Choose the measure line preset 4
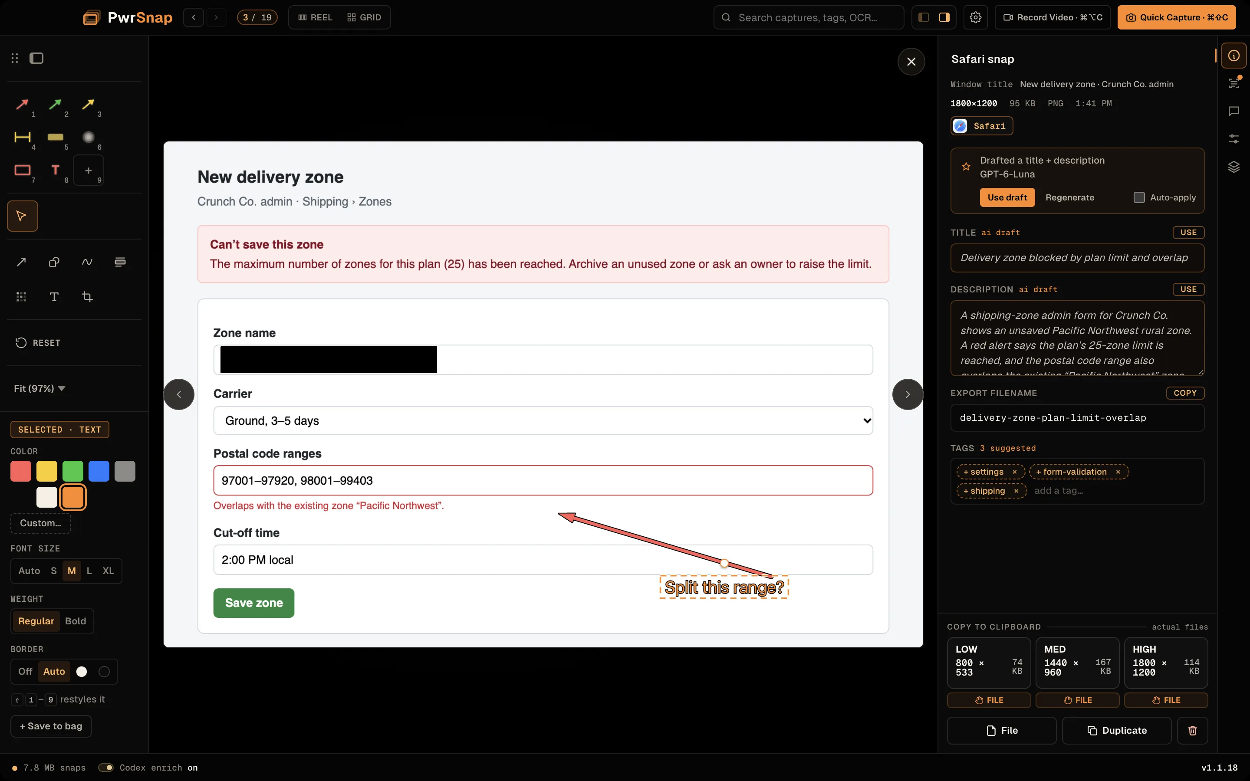Screen dimensions: 1250x781 tap(22, 138)
